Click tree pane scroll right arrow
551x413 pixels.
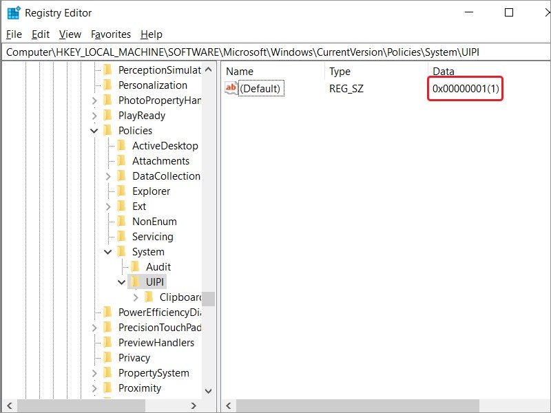coord(194,405)
